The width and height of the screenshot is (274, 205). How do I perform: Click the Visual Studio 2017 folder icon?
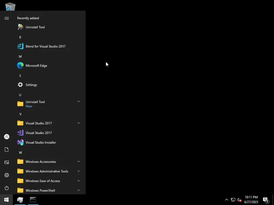click(20, 123)
